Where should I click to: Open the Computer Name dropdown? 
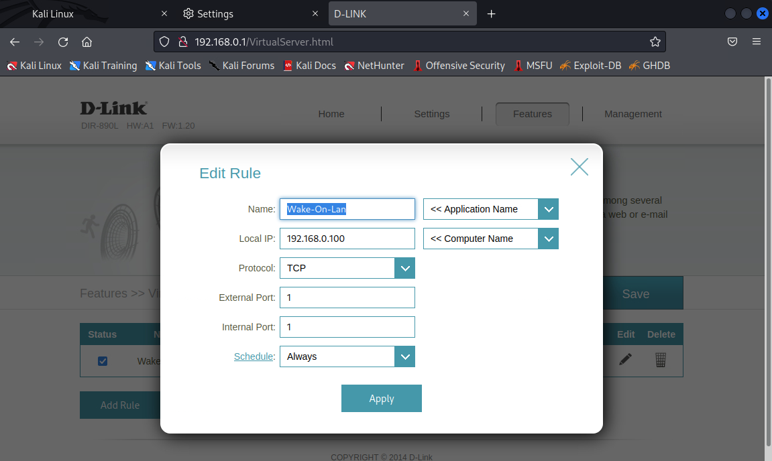(x=490, y=239)
